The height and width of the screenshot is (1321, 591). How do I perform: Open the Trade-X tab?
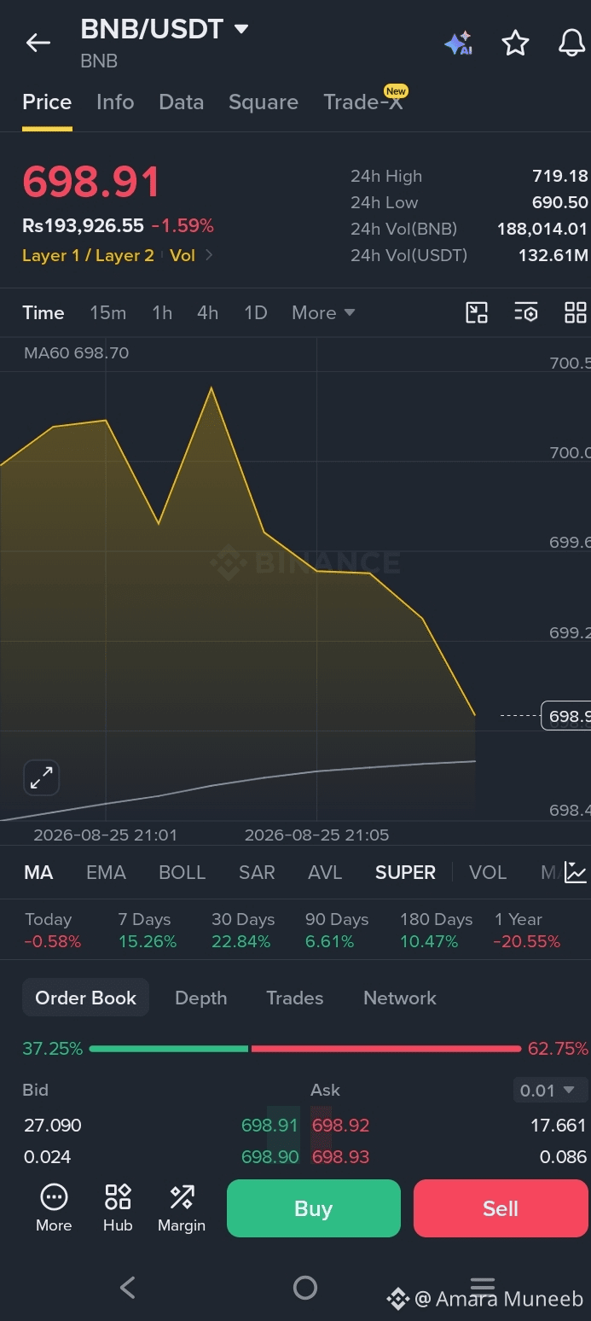pos(364,102)
